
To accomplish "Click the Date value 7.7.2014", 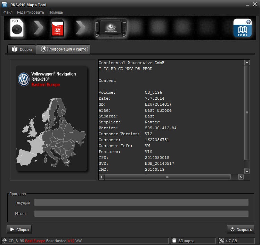I will pos(155,98).
